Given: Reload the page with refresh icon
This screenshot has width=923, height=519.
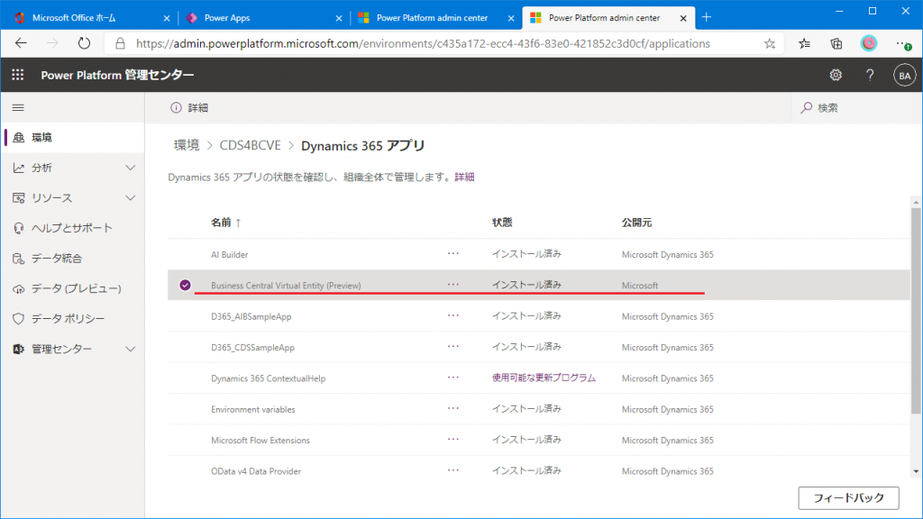Looking at the screenshot, I should click(84, 43).
